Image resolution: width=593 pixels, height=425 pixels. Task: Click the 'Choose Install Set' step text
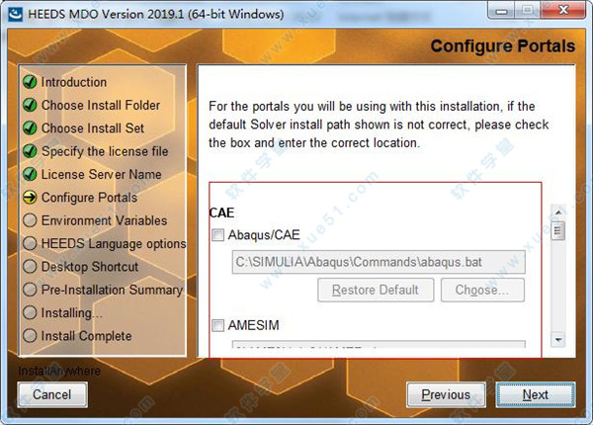pyautogui.click(x=93, y=128)
